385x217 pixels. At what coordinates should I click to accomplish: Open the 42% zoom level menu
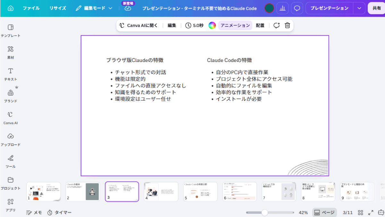click(303, 212)
